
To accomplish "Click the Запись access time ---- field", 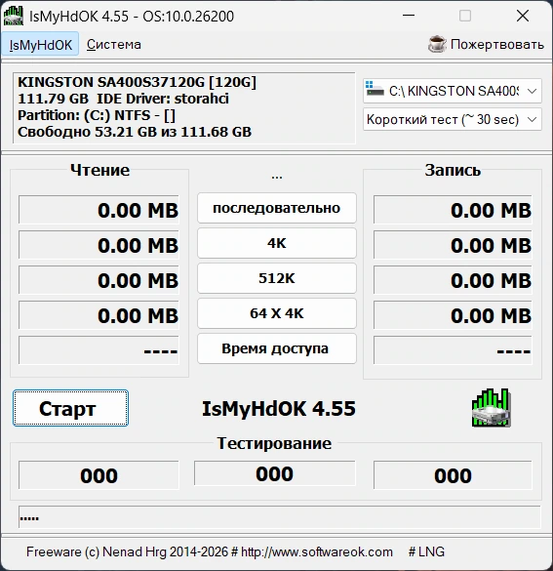I will [453, 350].
